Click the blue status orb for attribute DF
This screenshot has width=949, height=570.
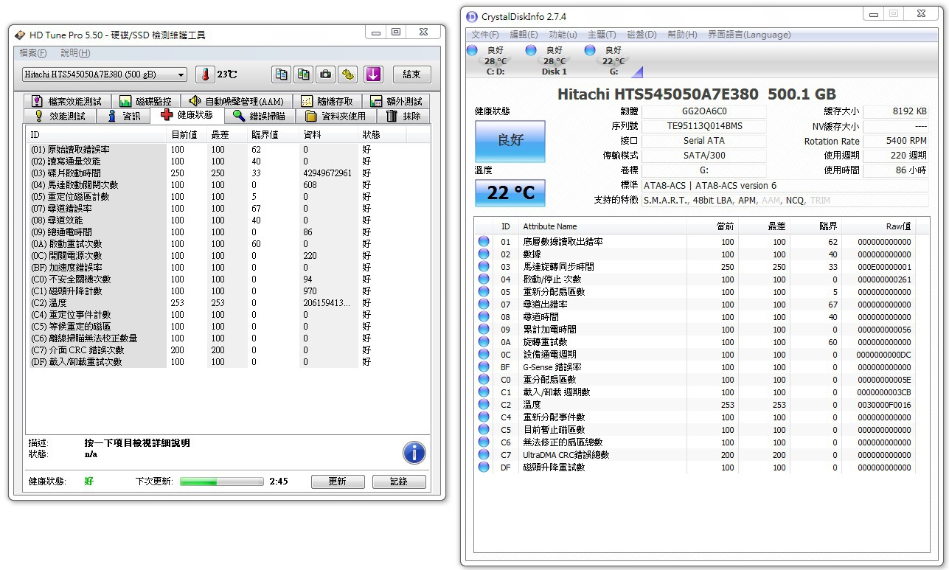[484, 468]
